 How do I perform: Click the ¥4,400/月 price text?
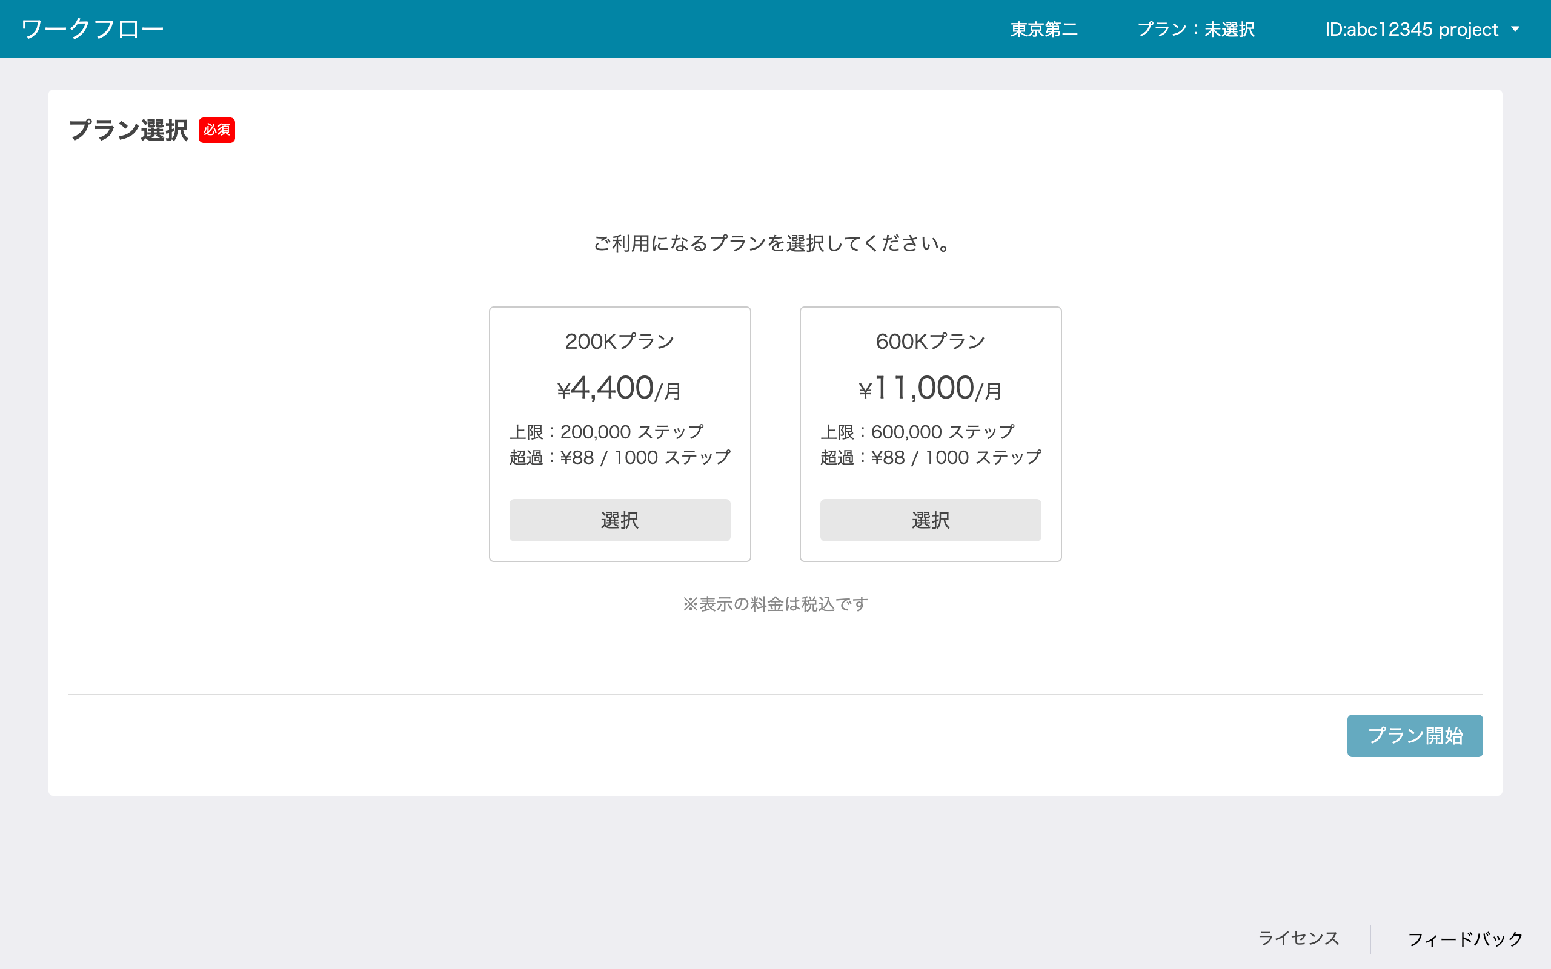pos(619,388)
